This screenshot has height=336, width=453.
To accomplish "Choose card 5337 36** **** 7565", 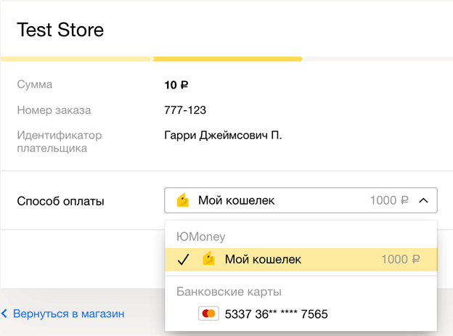I will tap(276, 314).
